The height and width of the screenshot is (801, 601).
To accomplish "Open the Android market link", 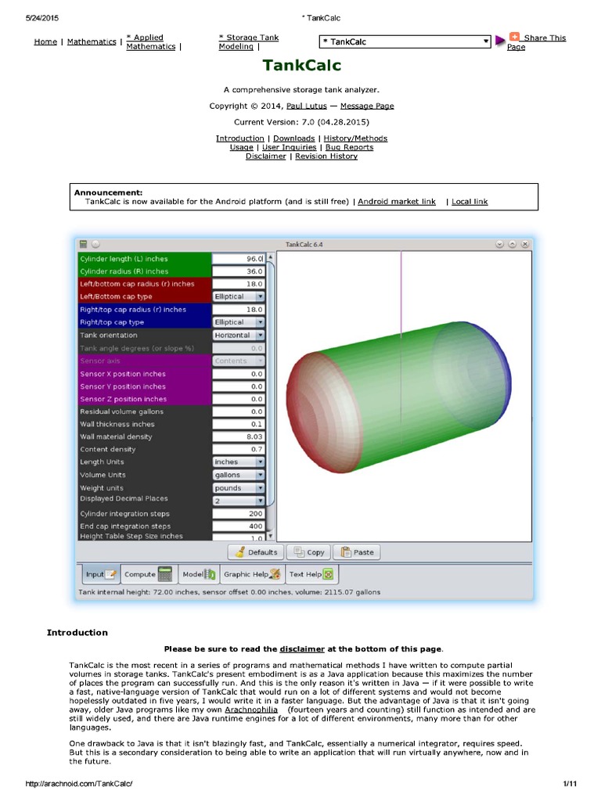I will (x=397, y=202).
